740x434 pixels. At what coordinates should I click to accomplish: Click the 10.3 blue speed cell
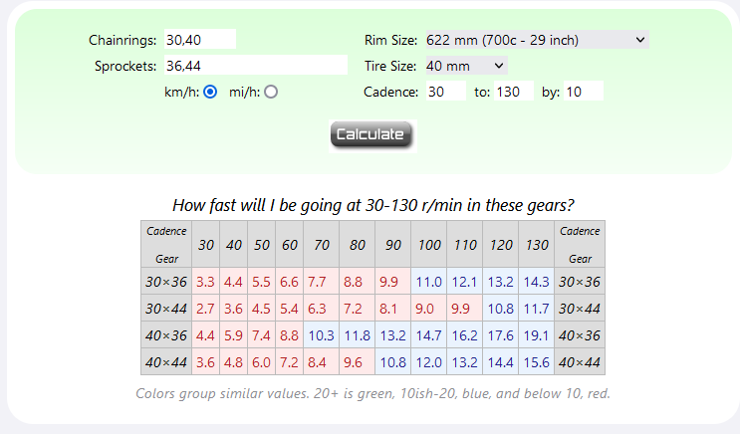[322, 335]
